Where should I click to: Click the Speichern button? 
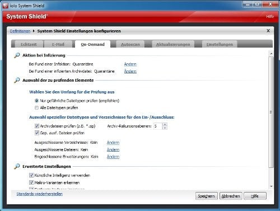coord(206,196)
